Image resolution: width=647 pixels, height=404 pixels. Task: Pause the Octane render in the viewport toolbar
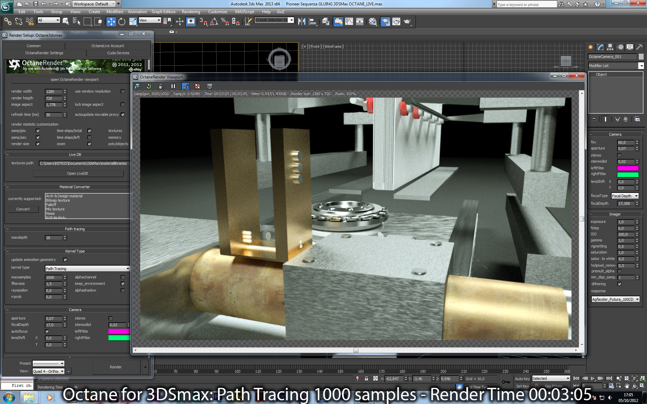coord(173,86)
